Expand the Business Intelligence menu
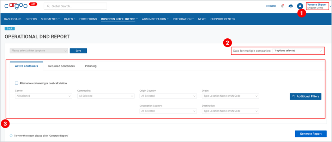The width and height of the screenshot is (332, 142). [119, 19]
